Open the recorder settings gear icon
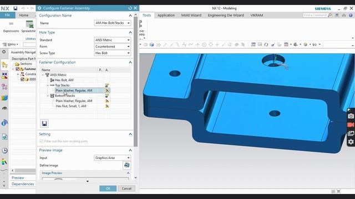 pyautogui.click(x=351, y=142)
